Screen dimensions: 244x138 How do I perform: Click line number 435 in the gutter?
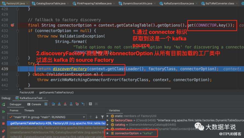[5, 47]
